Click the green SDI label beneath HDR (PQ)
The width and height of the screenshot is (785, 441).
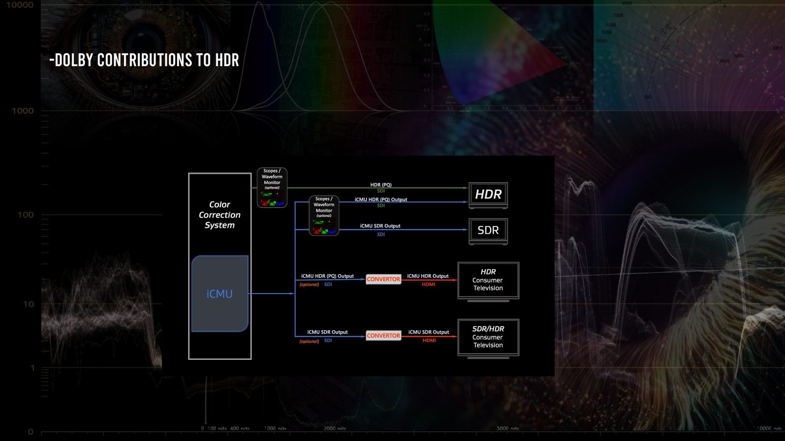click(x=381, y=191)
